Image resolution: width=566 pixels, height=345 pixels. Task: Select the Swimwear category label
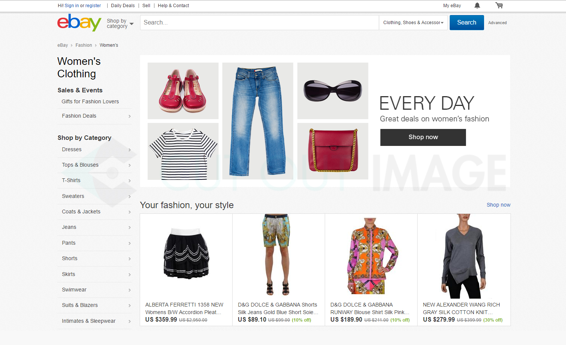pos(74,290)
